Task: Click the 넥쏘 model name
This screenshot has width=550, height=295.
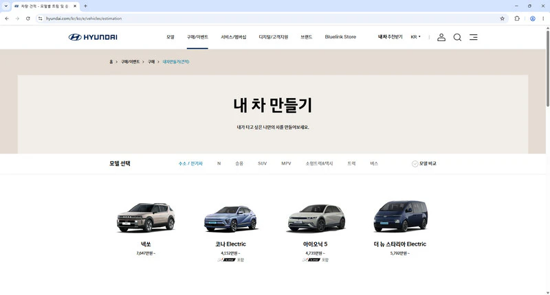Action: click(146, 244)
